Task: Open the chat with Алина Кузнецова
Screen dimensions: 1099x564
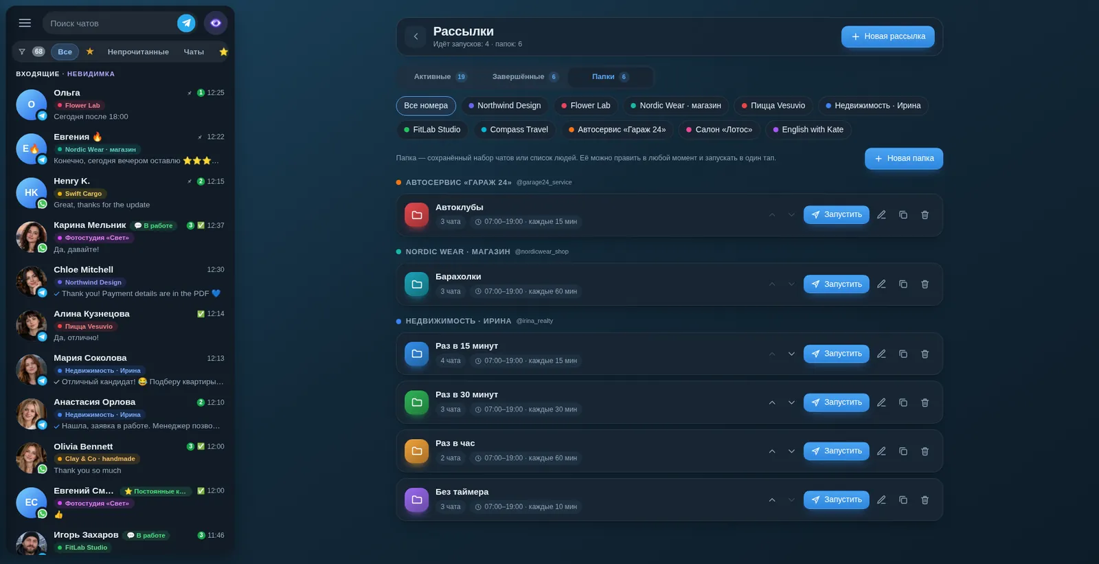Action: (x=121, y=326)
